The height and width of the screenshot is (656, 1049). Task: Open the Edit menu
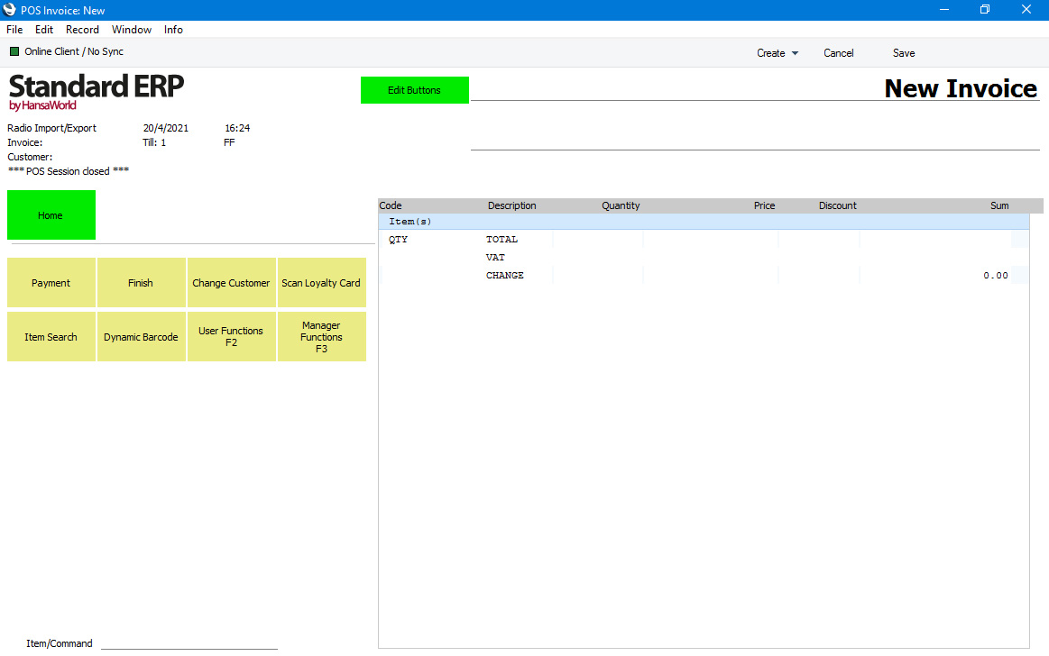coord(44,30)
